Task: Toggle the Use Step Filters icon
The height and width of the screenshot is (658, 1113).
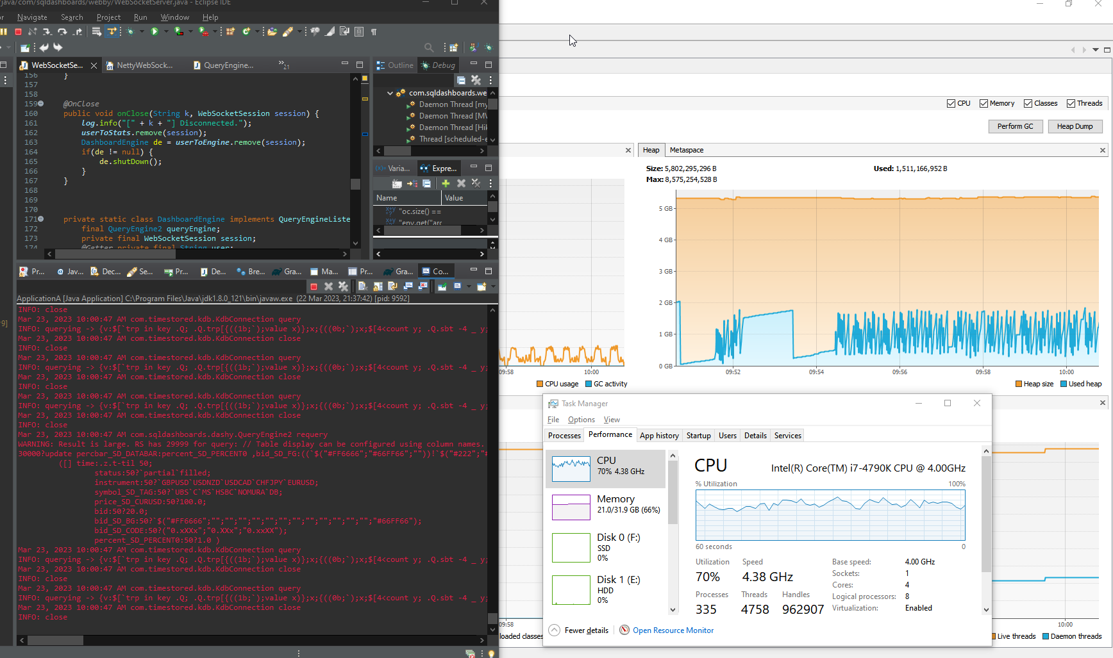Action: (x=112, y=31)
